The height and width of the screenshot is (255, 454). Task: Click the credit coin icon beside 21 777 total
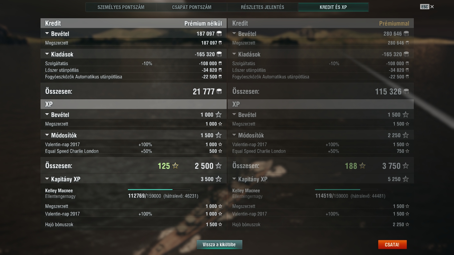pyautogui.click(x=219, y=91)
